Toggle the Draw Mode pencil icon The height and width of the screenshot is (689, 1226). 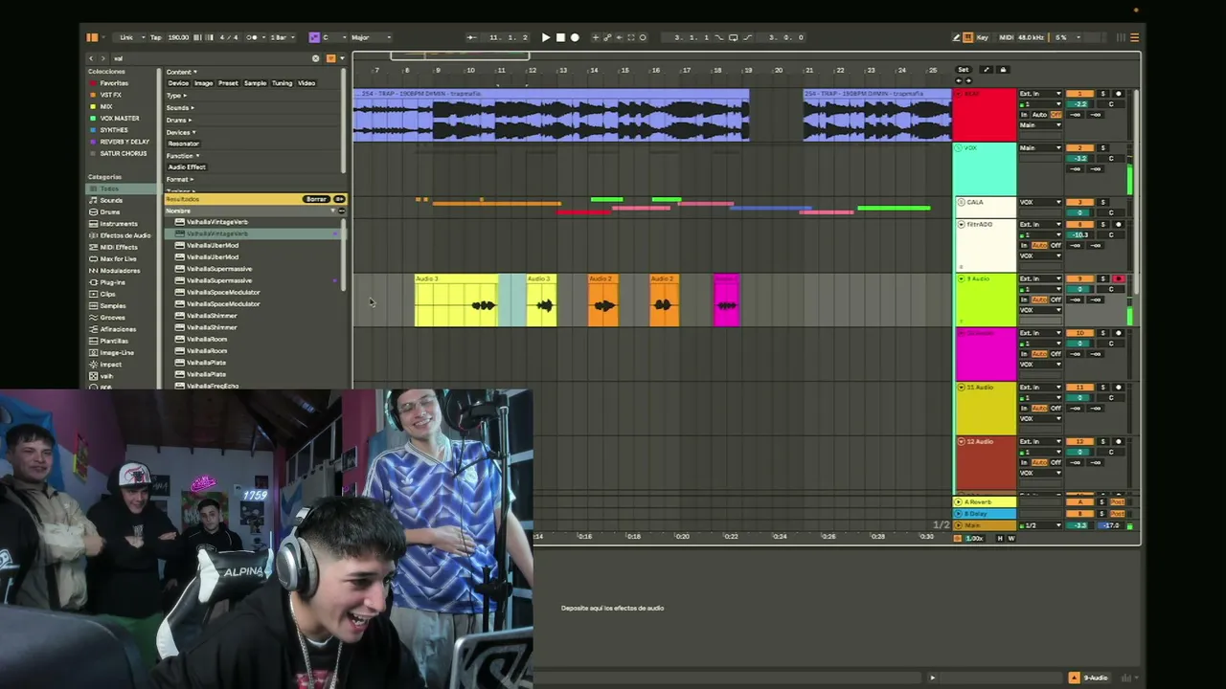(x=956, y=37)
